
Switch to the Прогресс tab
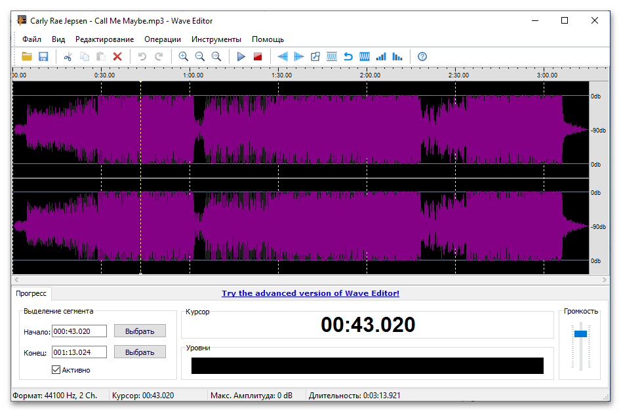tap(31, 293)
